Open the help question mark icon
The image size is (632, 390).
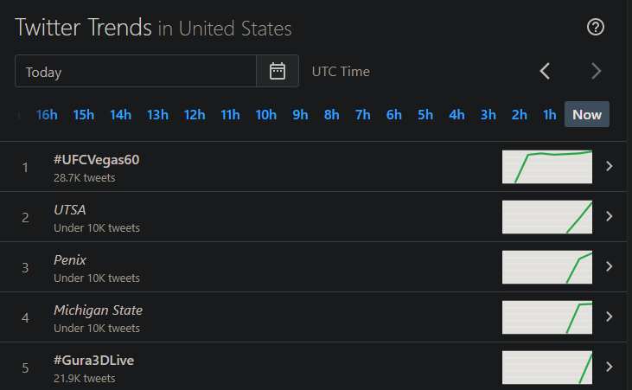(x=596, y=27)
